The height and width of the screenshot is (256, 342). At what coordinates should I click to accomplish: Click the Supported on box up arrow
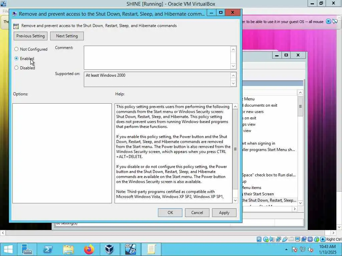tap(233, 76)
